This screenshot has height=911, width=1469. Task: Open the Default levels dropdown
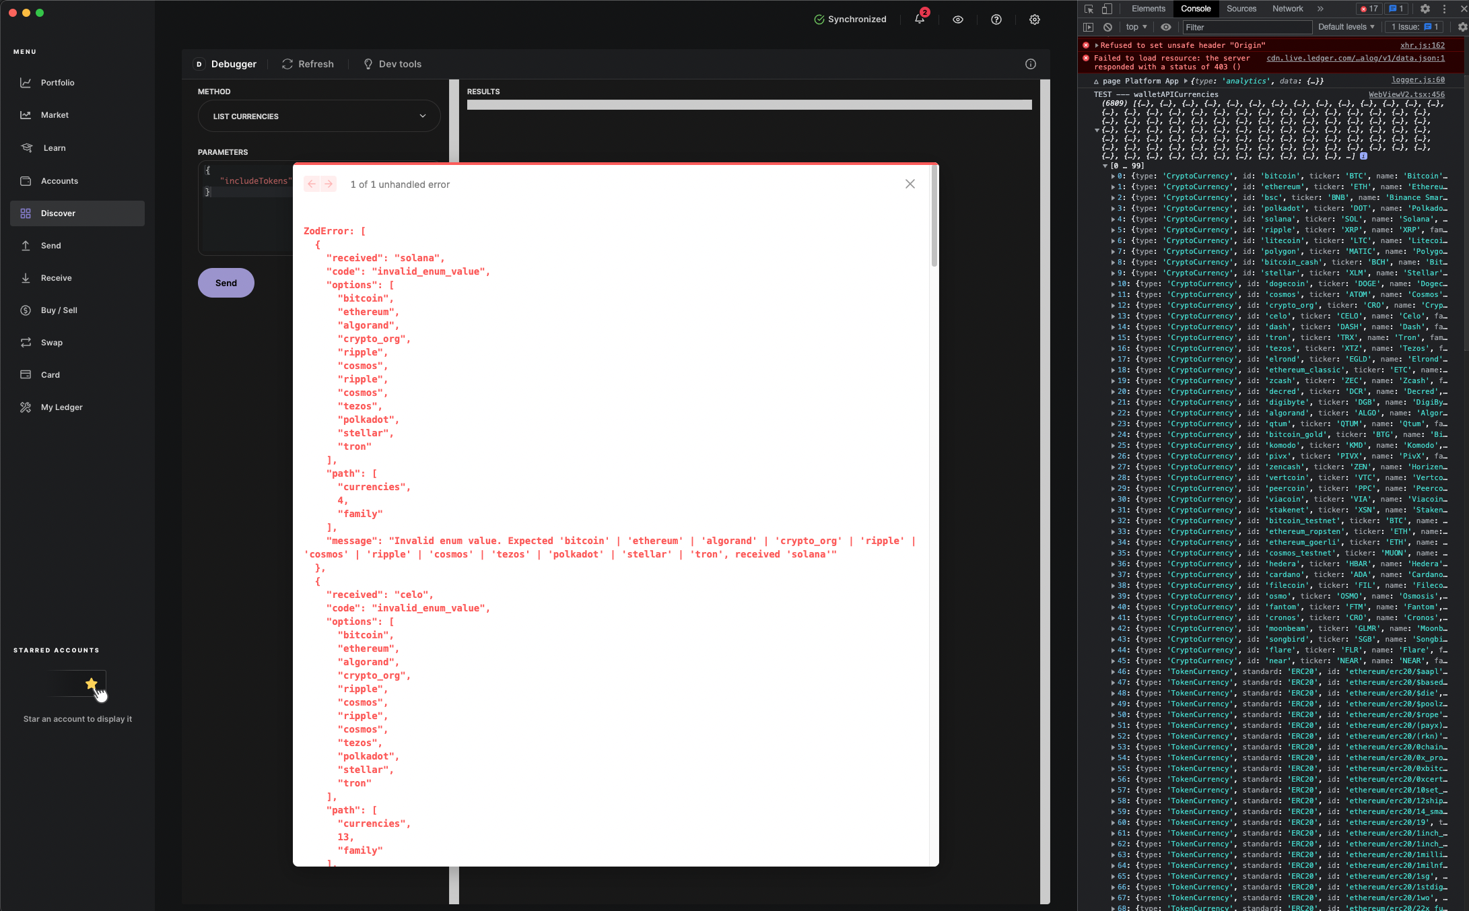point(1346,27)
